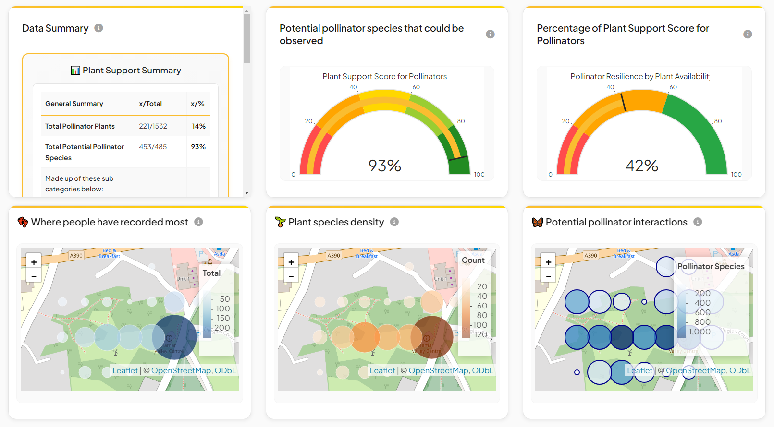Click the Data Summary scrollbar thumb
774x427 pixels.
click(x=246, y=38)
